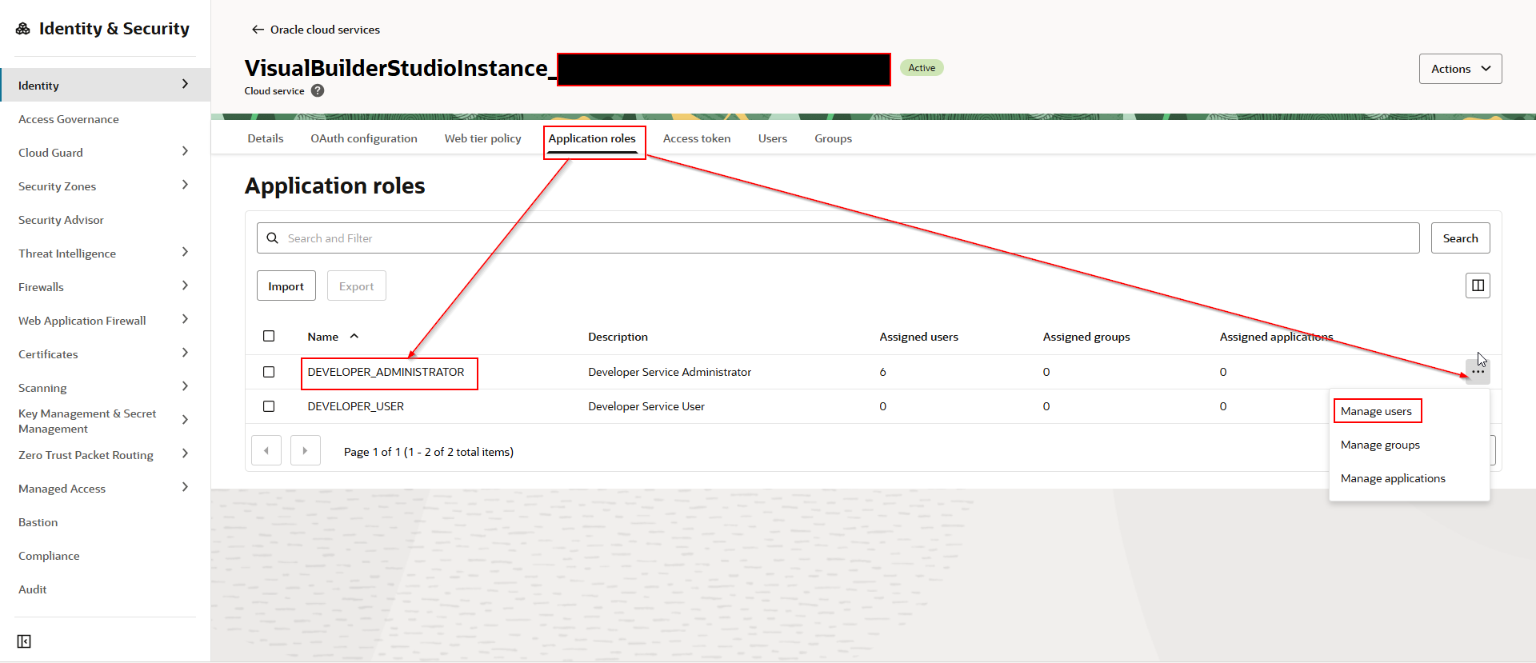Open three-dot actions for DEVELOPER_ADMINISTRATOR row
The height and width of the screenshot is (663, 1536).
coord(1478,372)
